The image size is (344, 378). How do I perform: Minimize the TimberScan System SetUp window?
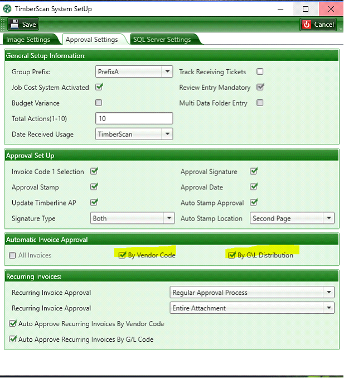pos(280,9)
